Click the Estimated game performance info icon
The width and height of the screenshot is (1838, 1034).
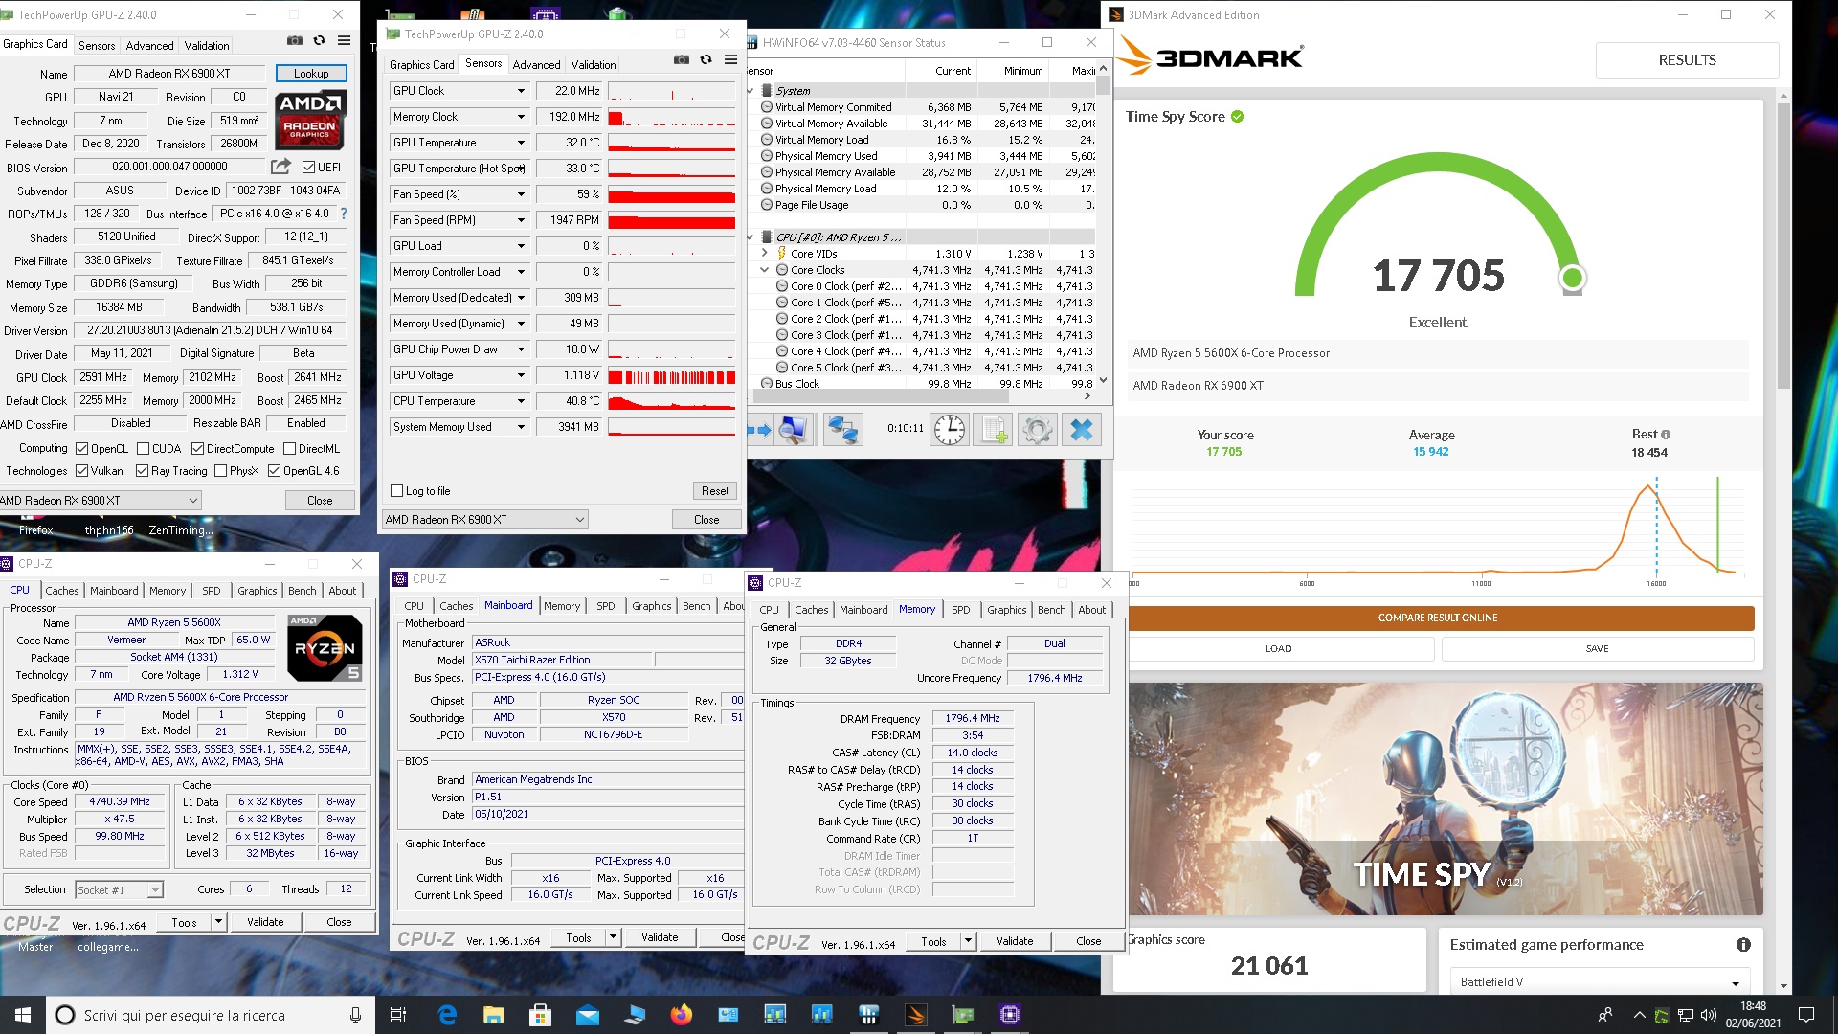pyautogui.click(x=1743, y=945)
